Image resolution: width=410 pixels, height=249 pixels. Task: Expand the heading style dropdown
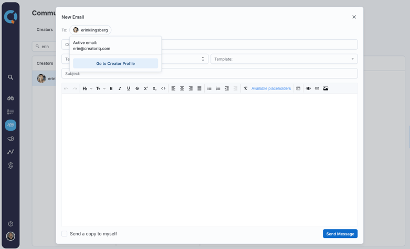point(87,88)
